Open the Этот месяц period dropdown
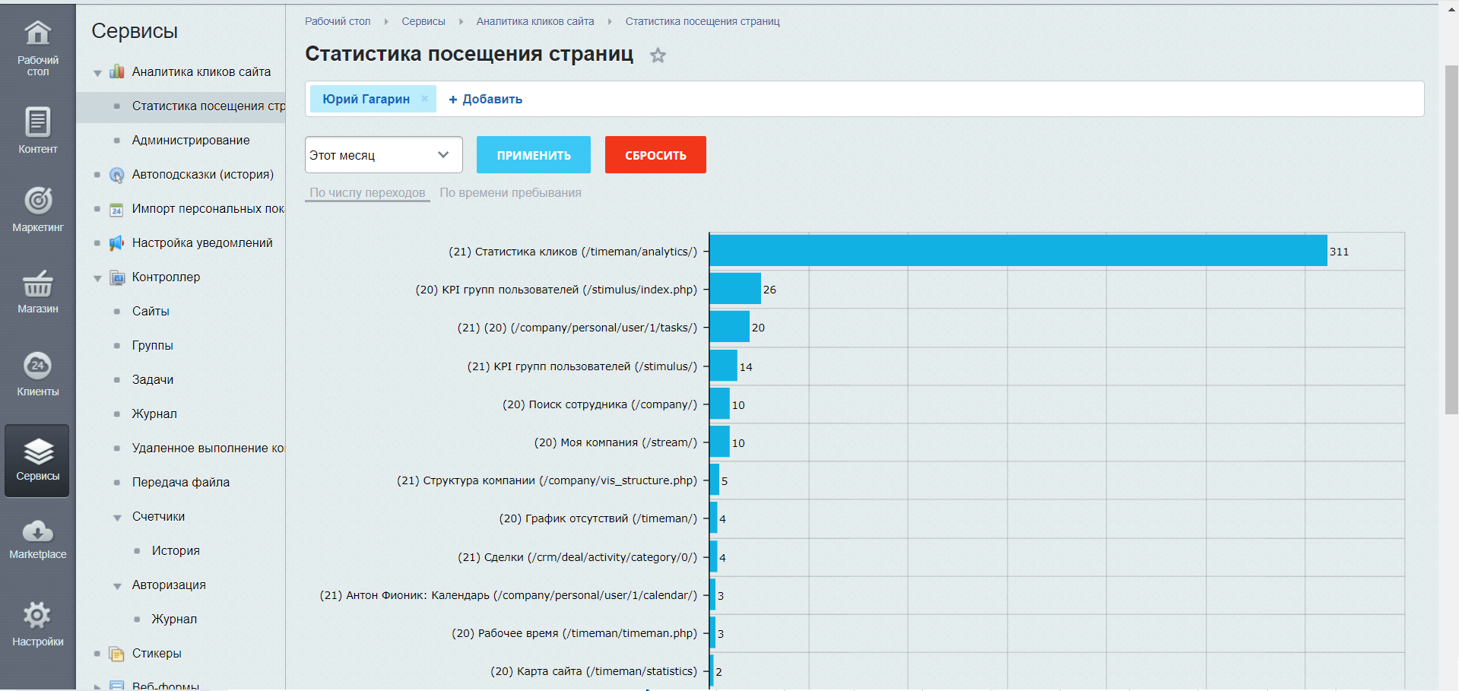Viewport: 1459px width, 691px height. click(383, 155)
